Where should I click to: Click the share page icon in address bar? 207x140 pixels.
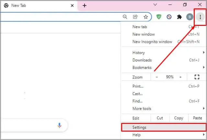135,17
